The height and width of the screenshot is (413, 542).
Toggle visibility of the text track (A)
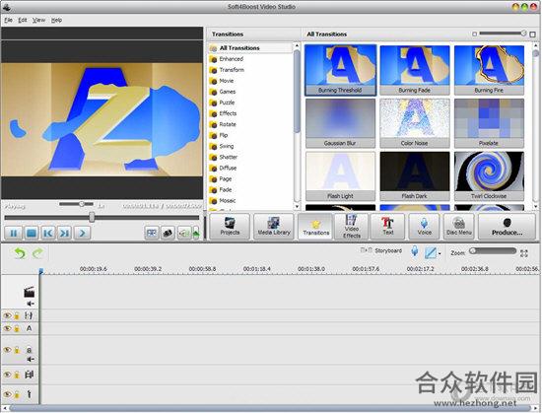(7, 328)
